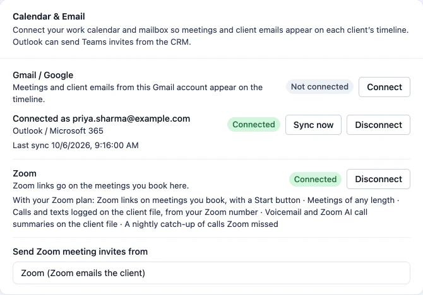Sync the Outlook calendar now
The image size is (423, 295).
point(313,125)
